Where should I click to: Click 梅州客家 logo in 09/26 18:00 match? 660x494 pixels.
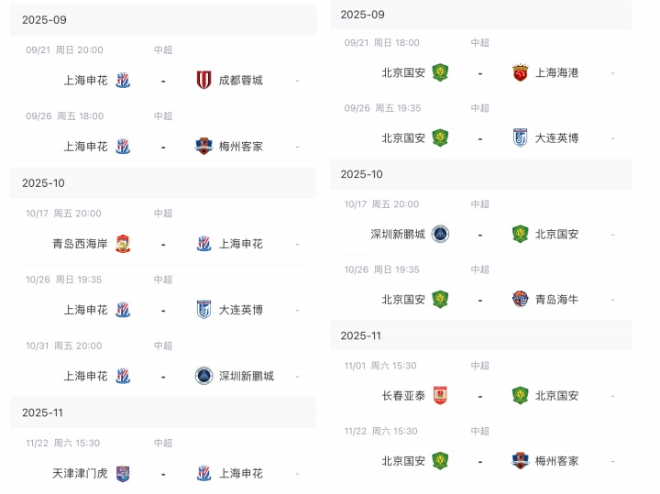point(203,146)
